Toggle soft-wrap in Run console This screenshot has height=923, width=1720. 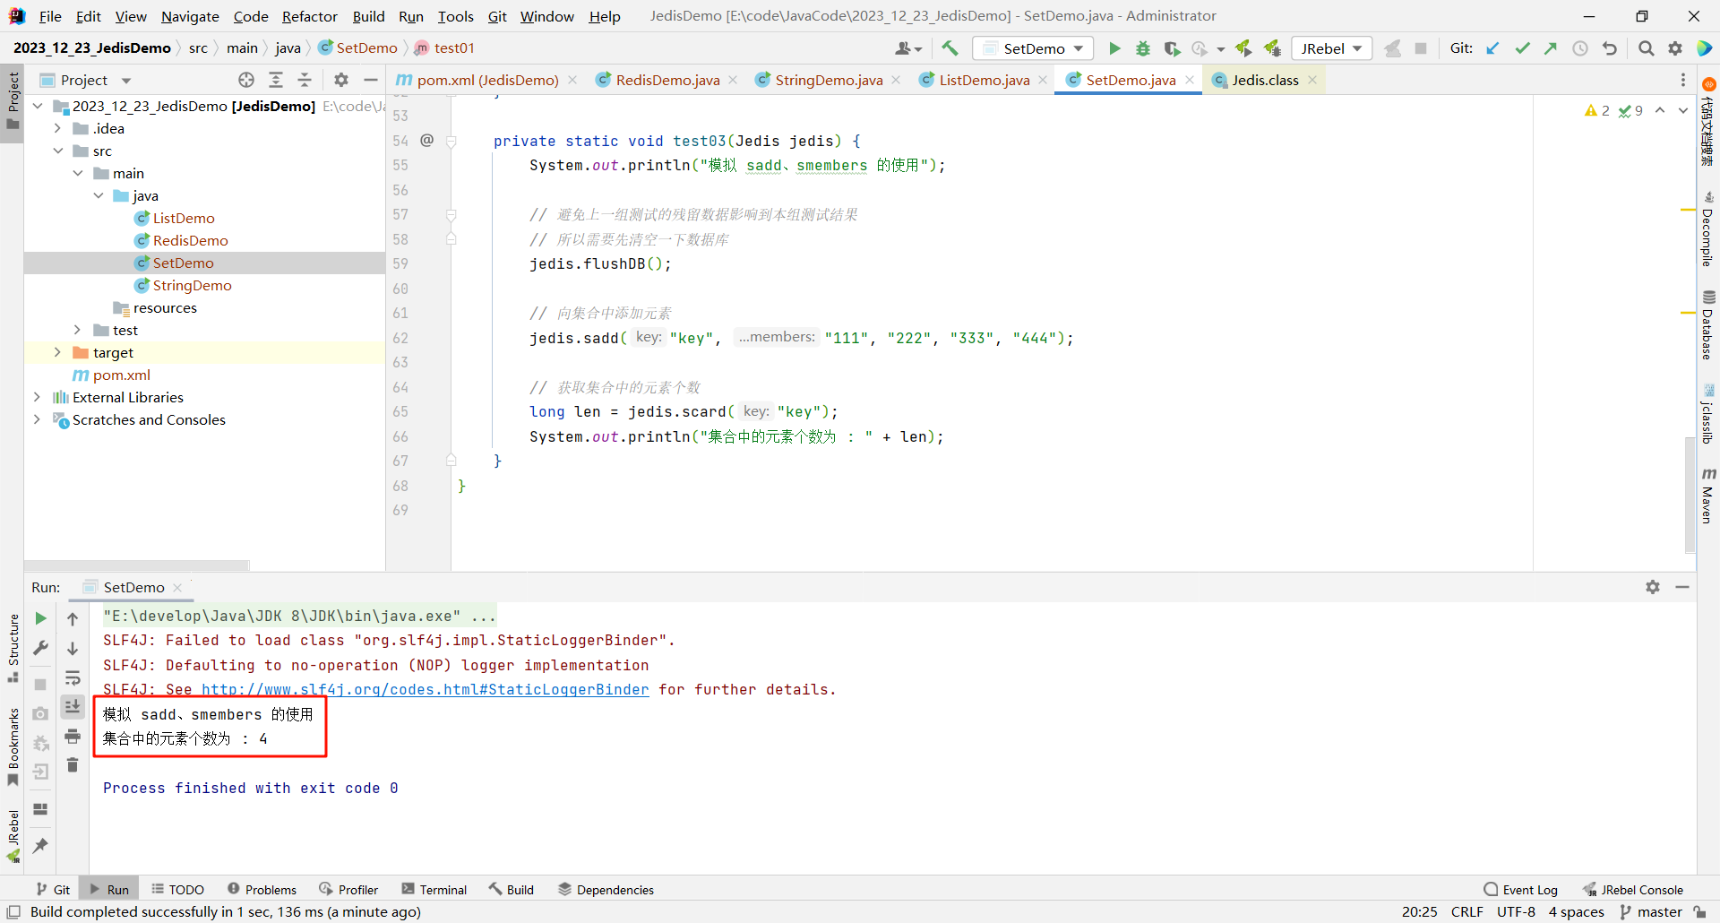[73, 677]
